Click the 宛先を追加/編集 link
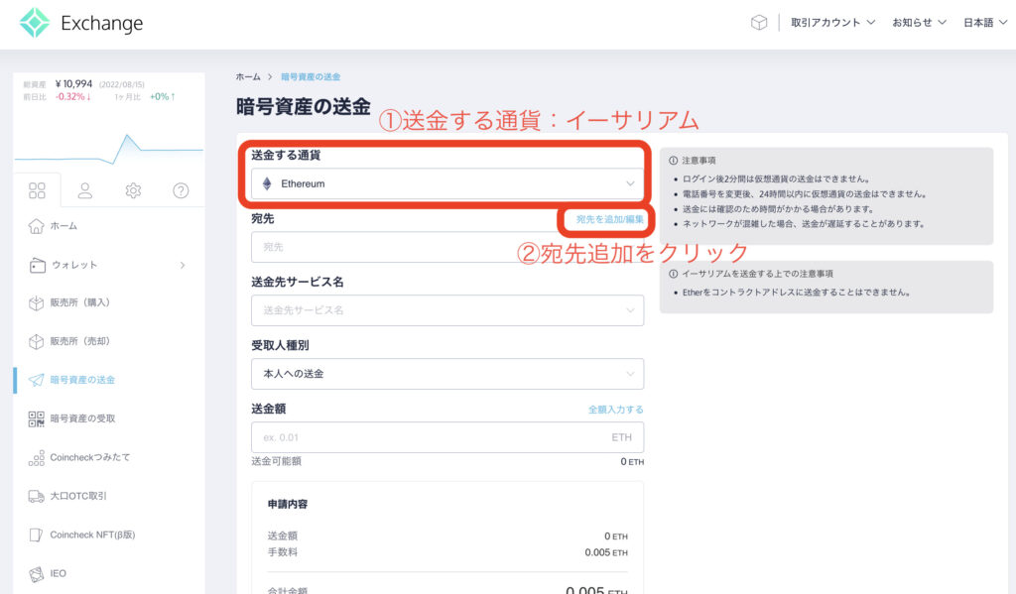Image resolution: width=1016 pixels, height=594 pixels. [x=609, y=218]
